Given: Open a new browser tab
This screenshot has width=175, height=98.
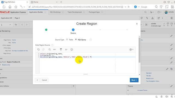Looking at the screenshot, I should coord(61,2).
